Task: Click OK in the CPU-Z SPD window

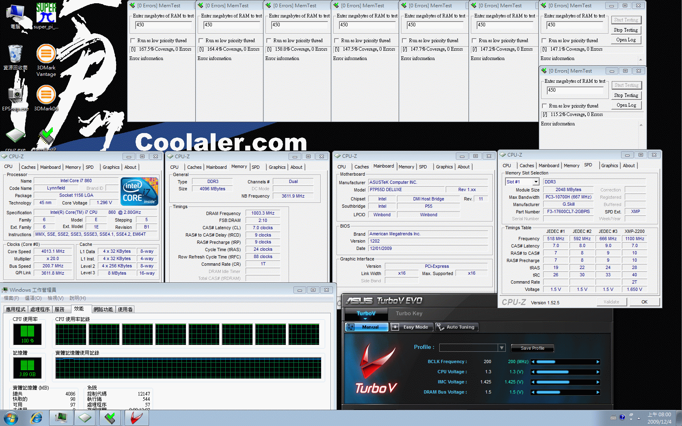Action: [644, 302]
